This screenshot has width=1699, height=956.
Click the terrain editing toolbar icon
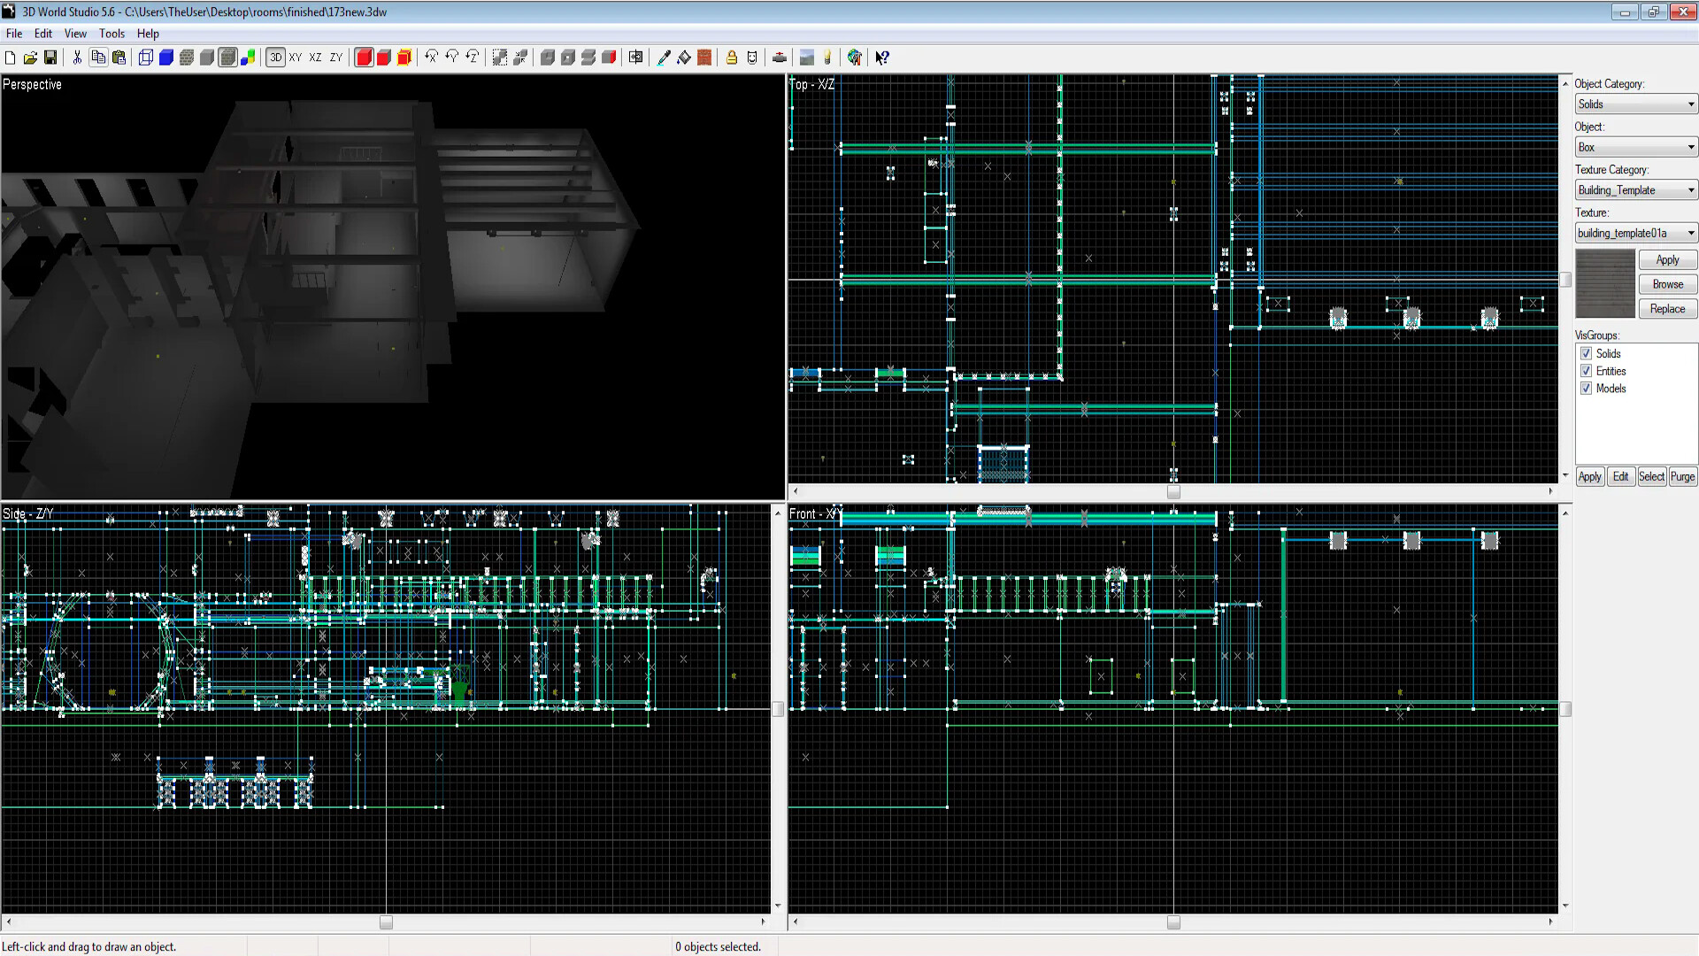(x=806, y=58)
